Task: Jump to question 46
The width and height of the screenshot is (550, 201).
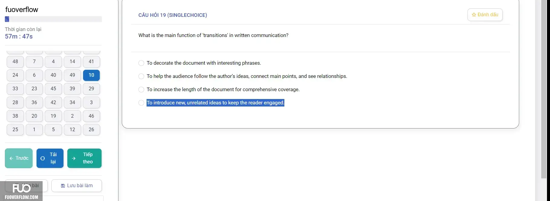Action: [91, 116]
